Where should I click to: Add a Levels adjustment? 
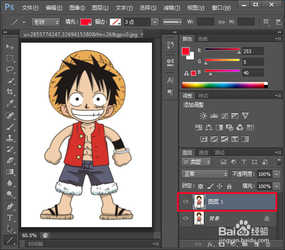pos(214,116)
